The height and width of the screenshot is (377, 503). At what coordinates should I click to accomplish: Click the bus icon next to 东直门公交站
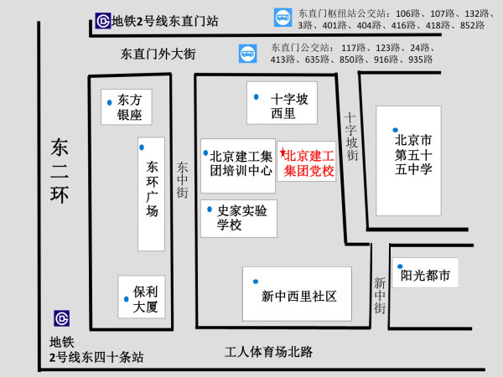click(x=247, y=54)
